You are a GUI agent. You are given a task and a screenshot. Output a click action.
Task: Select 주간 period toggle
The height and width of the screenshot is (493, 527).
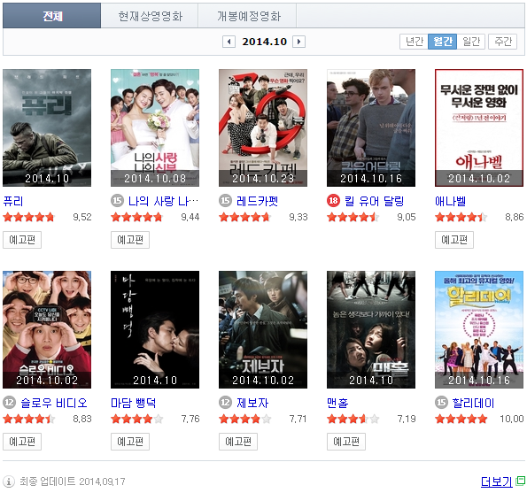[x=502, y=42]
